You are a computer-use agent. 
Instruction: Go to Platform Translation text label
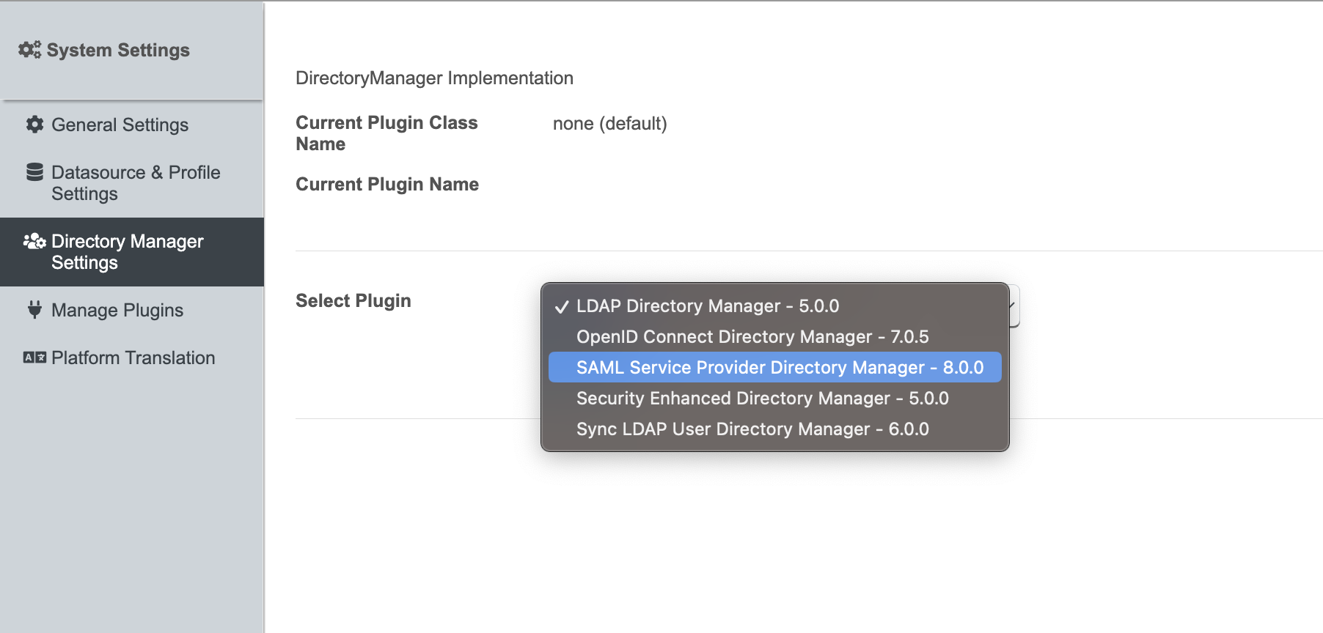(x=133, y=358)
